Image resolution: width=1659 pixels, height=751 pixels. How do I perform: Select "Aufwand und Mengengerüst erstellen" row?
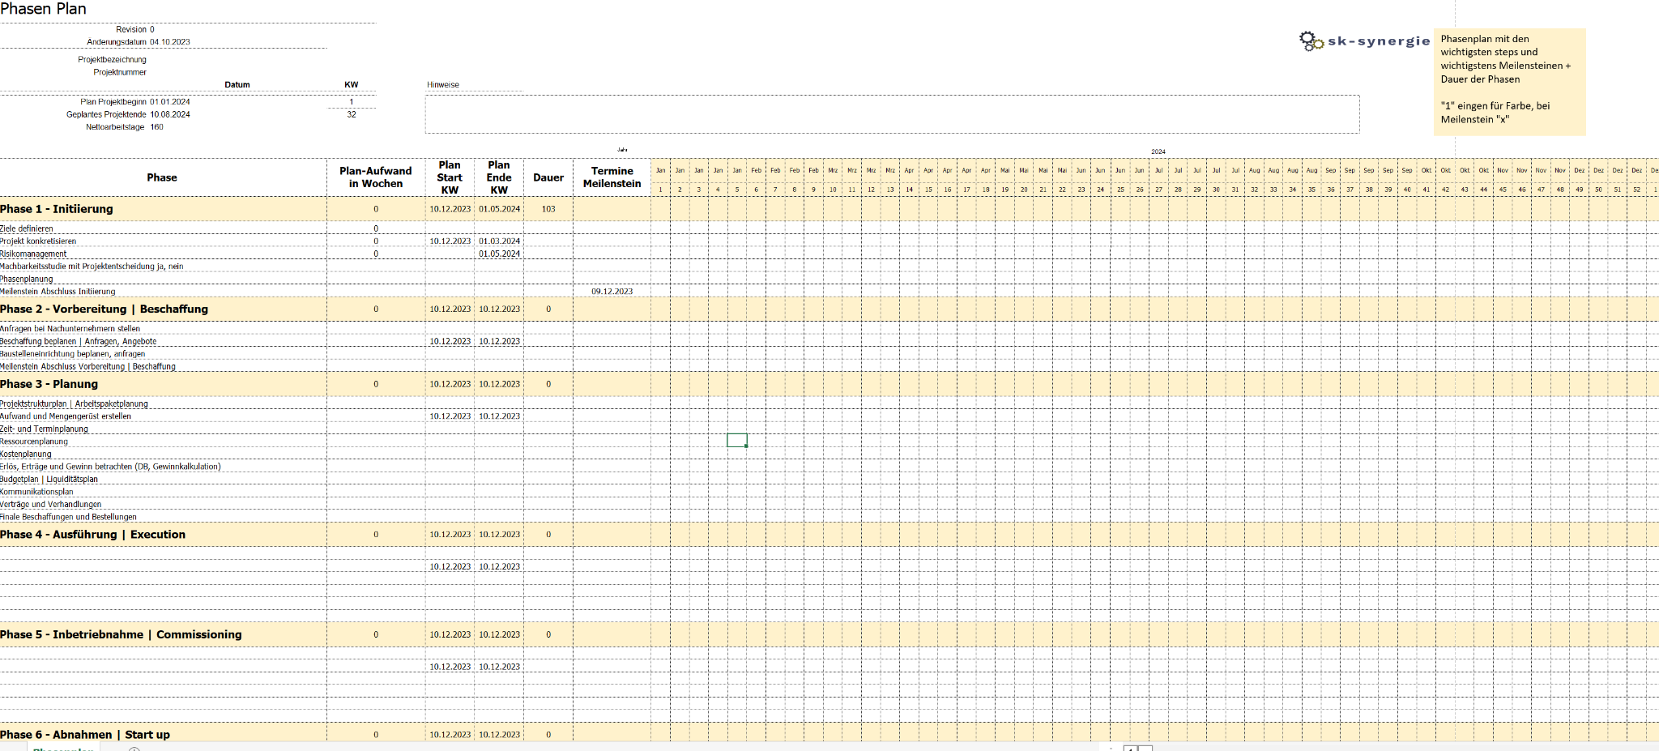[x=66, y=416]
